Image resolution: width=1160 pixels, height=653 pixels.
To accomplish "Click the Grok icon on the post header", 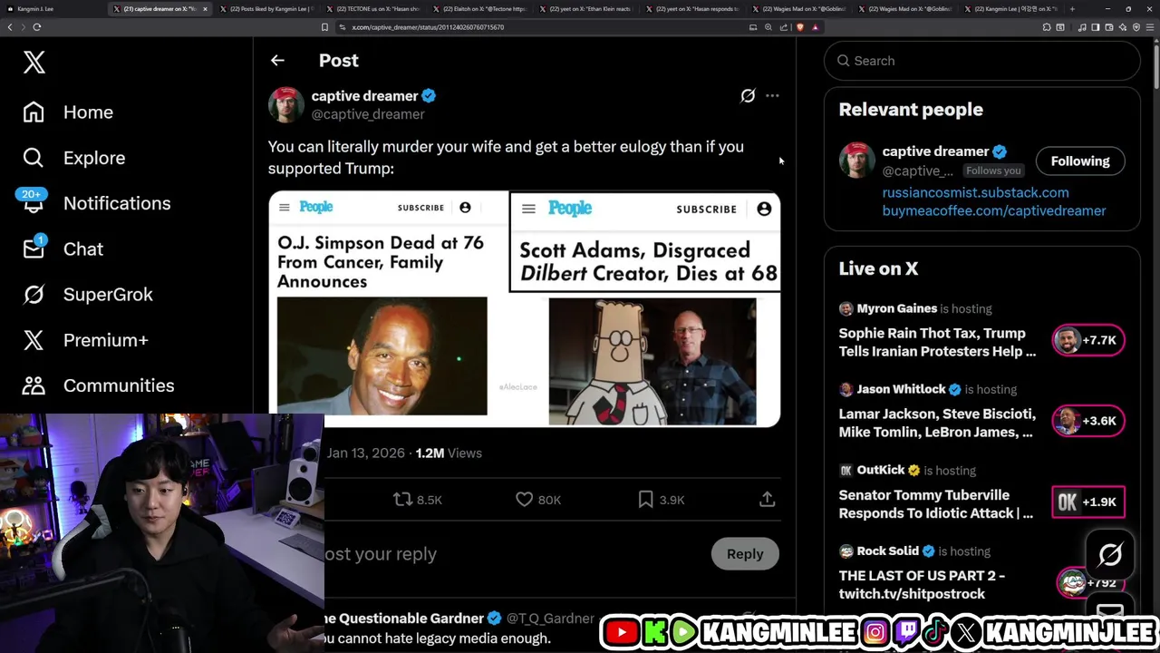I will (748, 95).
